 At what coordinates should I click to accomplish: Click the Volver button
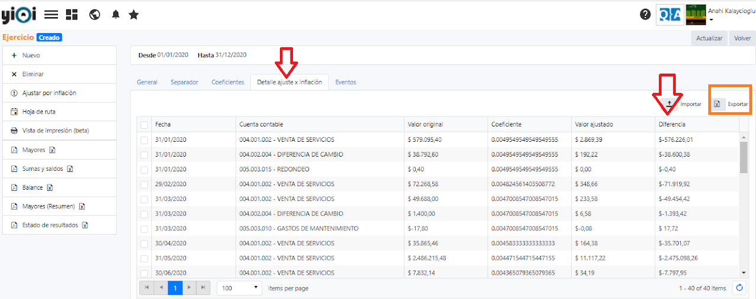point(742,38)
